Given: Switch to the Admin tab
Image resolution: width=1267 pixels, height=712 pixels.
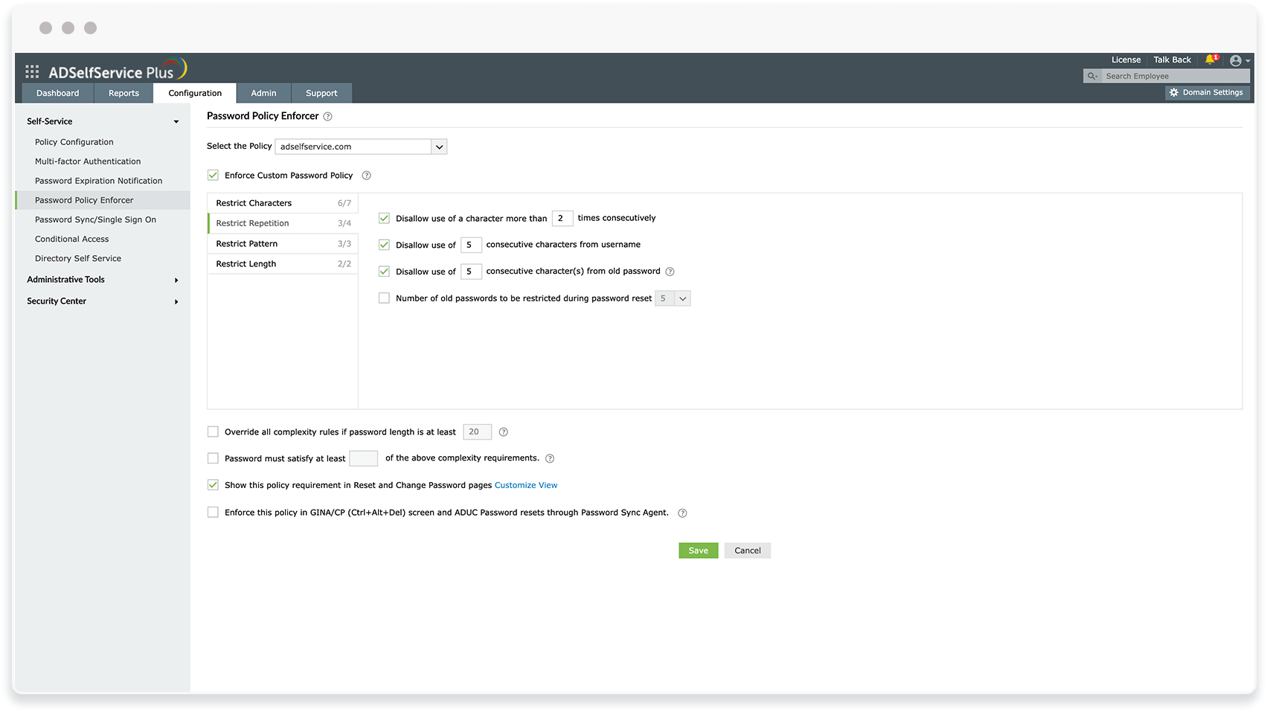Looking at the screenshot, I should (263, 92).
